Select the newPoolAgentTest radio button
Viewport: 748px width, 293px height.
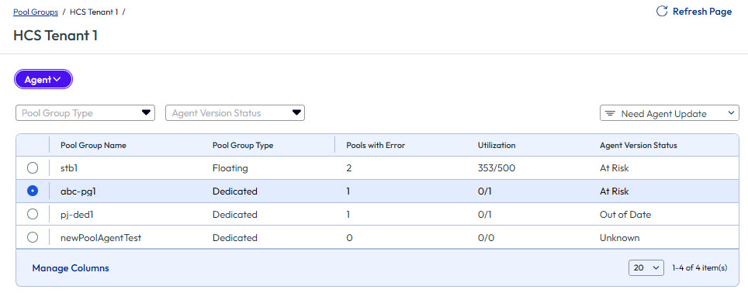[x=33, y=237]
